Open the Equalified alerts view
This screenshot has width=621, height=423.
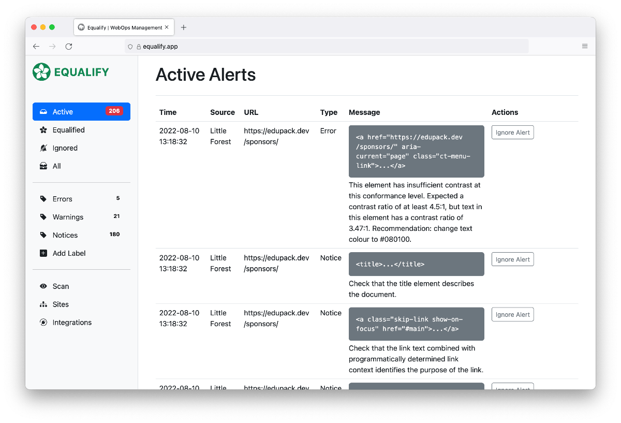(67, 129)
